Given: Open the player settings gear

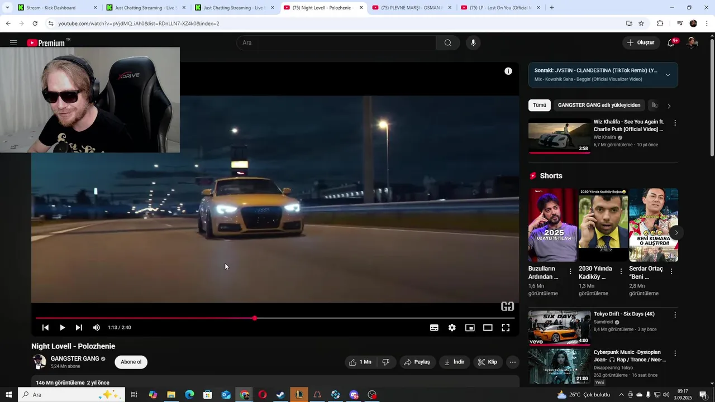Looking at the screenshot, I should pos(452,328).
